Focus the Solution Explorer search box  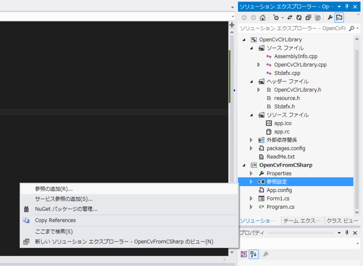coord(293,29)
